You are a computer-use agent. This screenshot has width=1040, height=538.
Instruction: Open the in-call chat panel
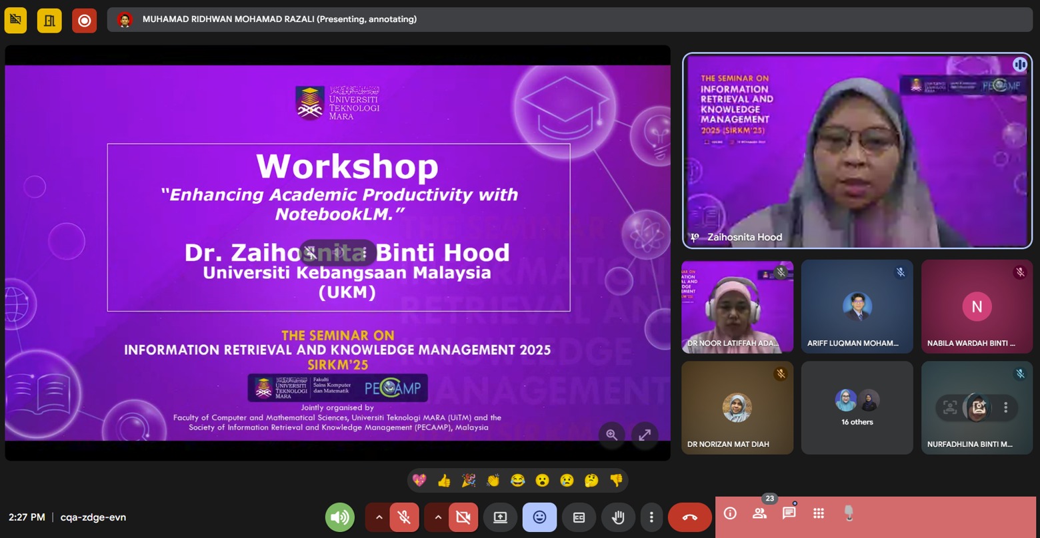tap(789, 513)
